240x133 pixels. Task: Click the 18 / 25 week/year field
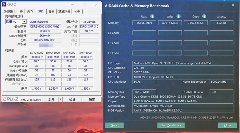coord(89,31)
